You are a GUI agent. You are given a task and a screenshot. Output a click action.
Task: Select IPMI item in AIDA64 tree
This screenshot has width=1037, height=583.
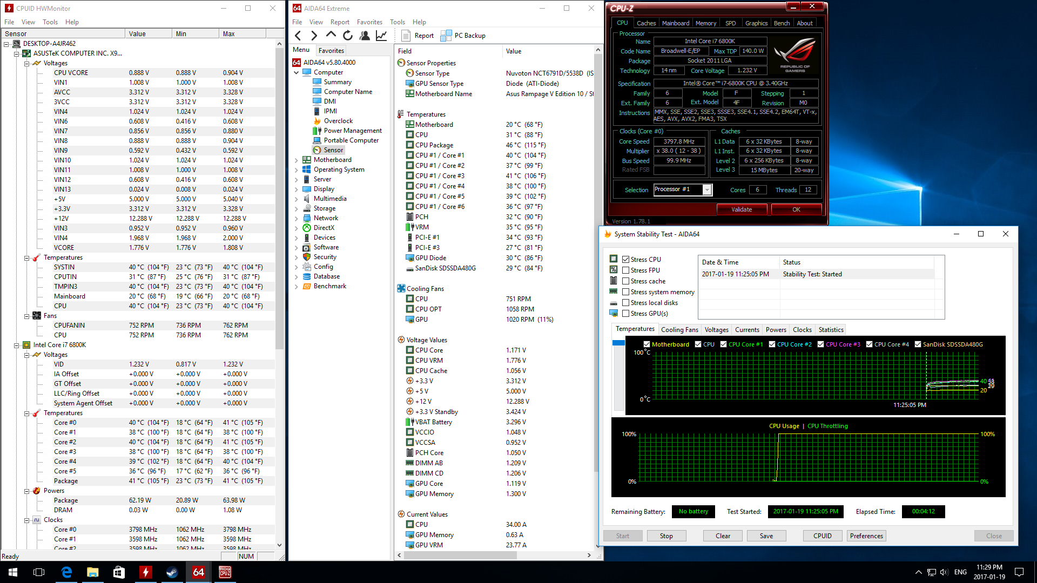click(x=325, y=111)
